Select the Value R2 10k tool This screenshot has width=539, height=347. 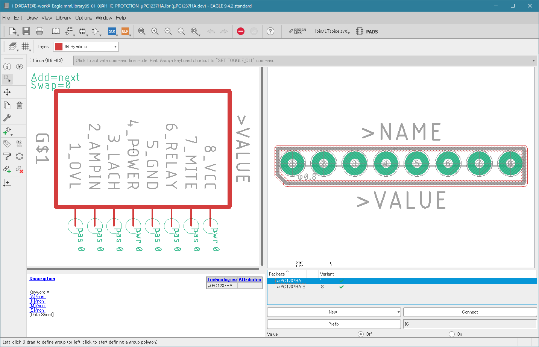coord(20,144)
